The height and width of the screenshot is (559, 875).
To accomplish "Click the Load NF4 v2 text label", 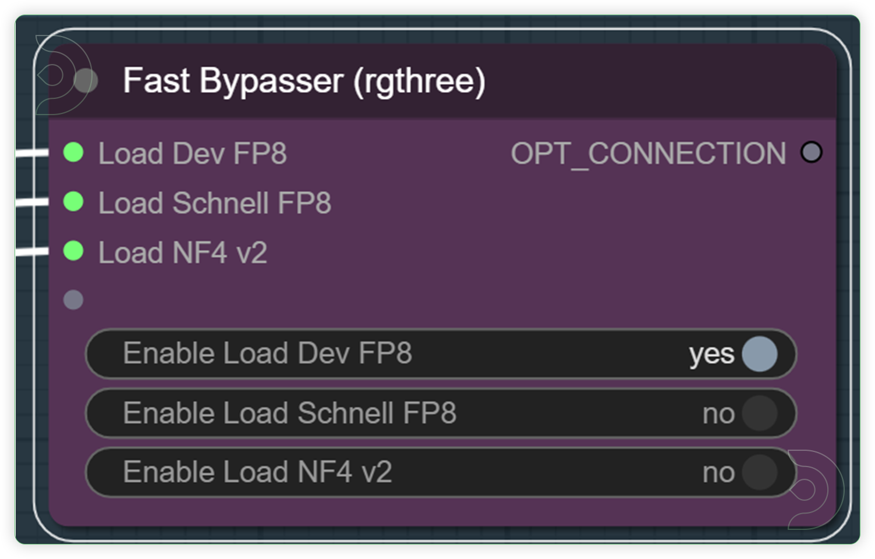I will tap(182, 252).
